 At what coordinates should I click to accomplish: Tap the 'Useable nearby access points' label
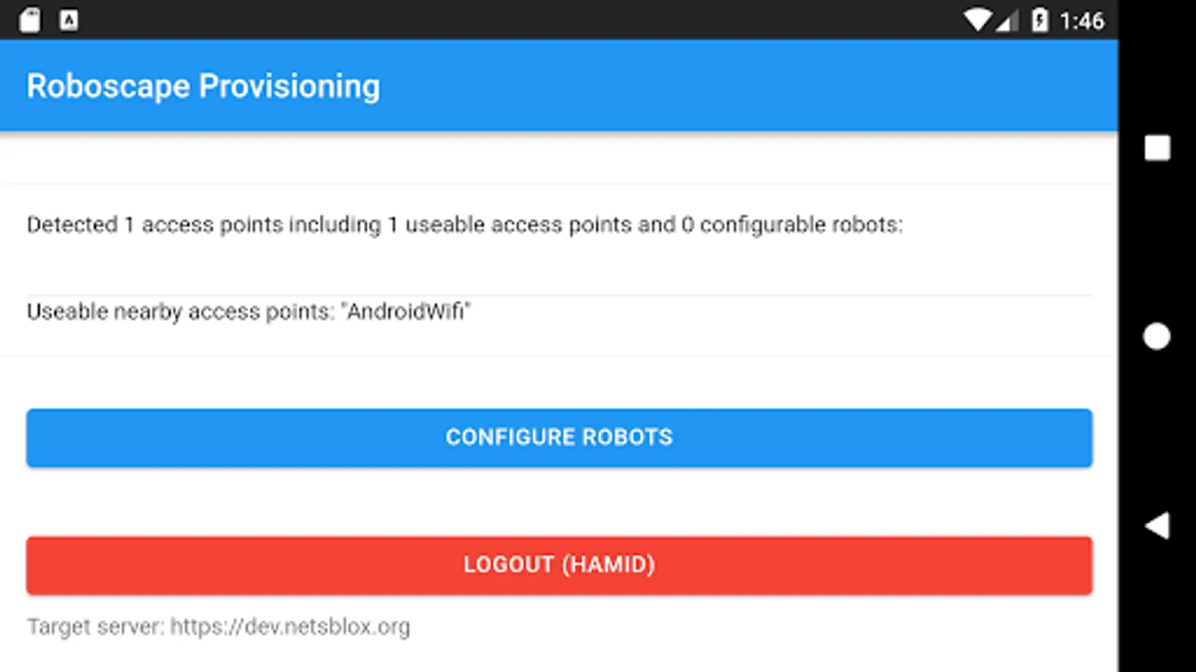tap(179, 311)
